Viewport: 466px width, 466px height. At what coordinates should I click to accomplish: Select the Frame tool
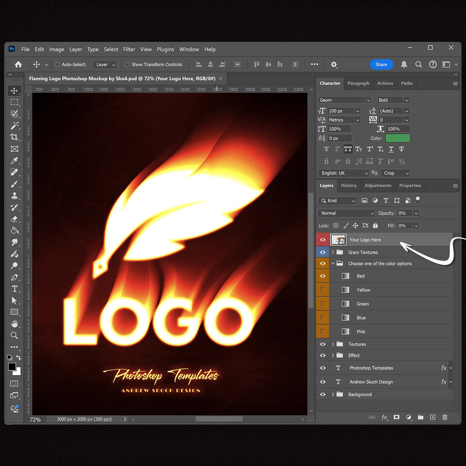point(14,149)
